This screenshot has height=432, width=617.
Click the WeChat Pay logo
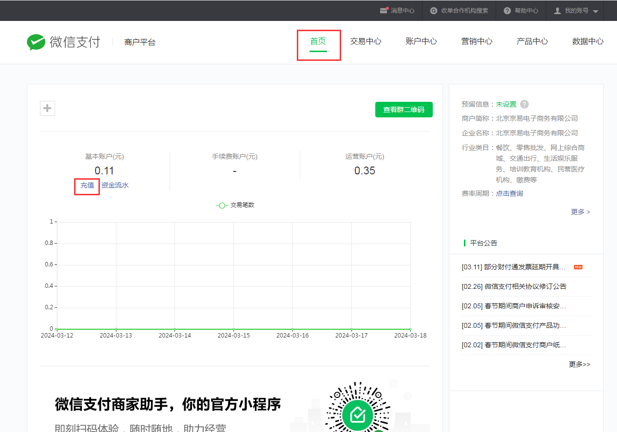coord(63,42)
